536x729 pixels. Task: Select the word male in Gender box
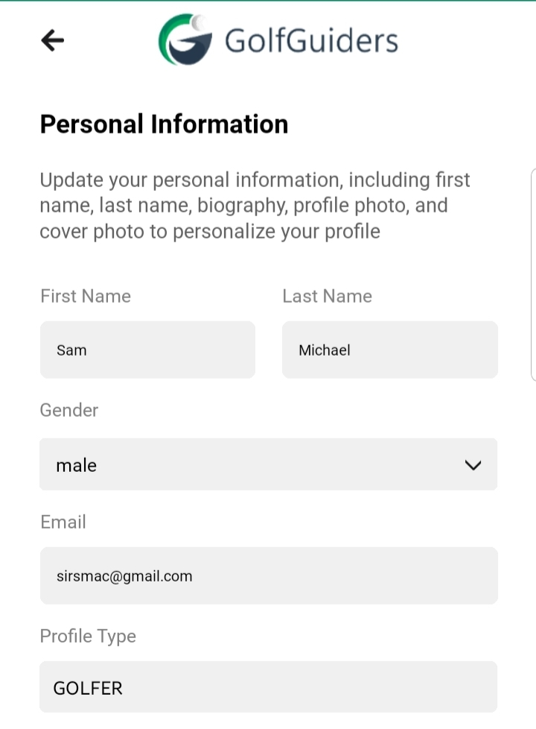(76, 465)
